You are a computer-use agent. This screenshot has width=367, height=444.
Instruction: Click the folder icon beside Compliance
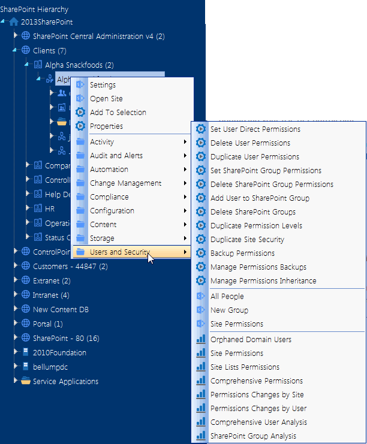80,197
